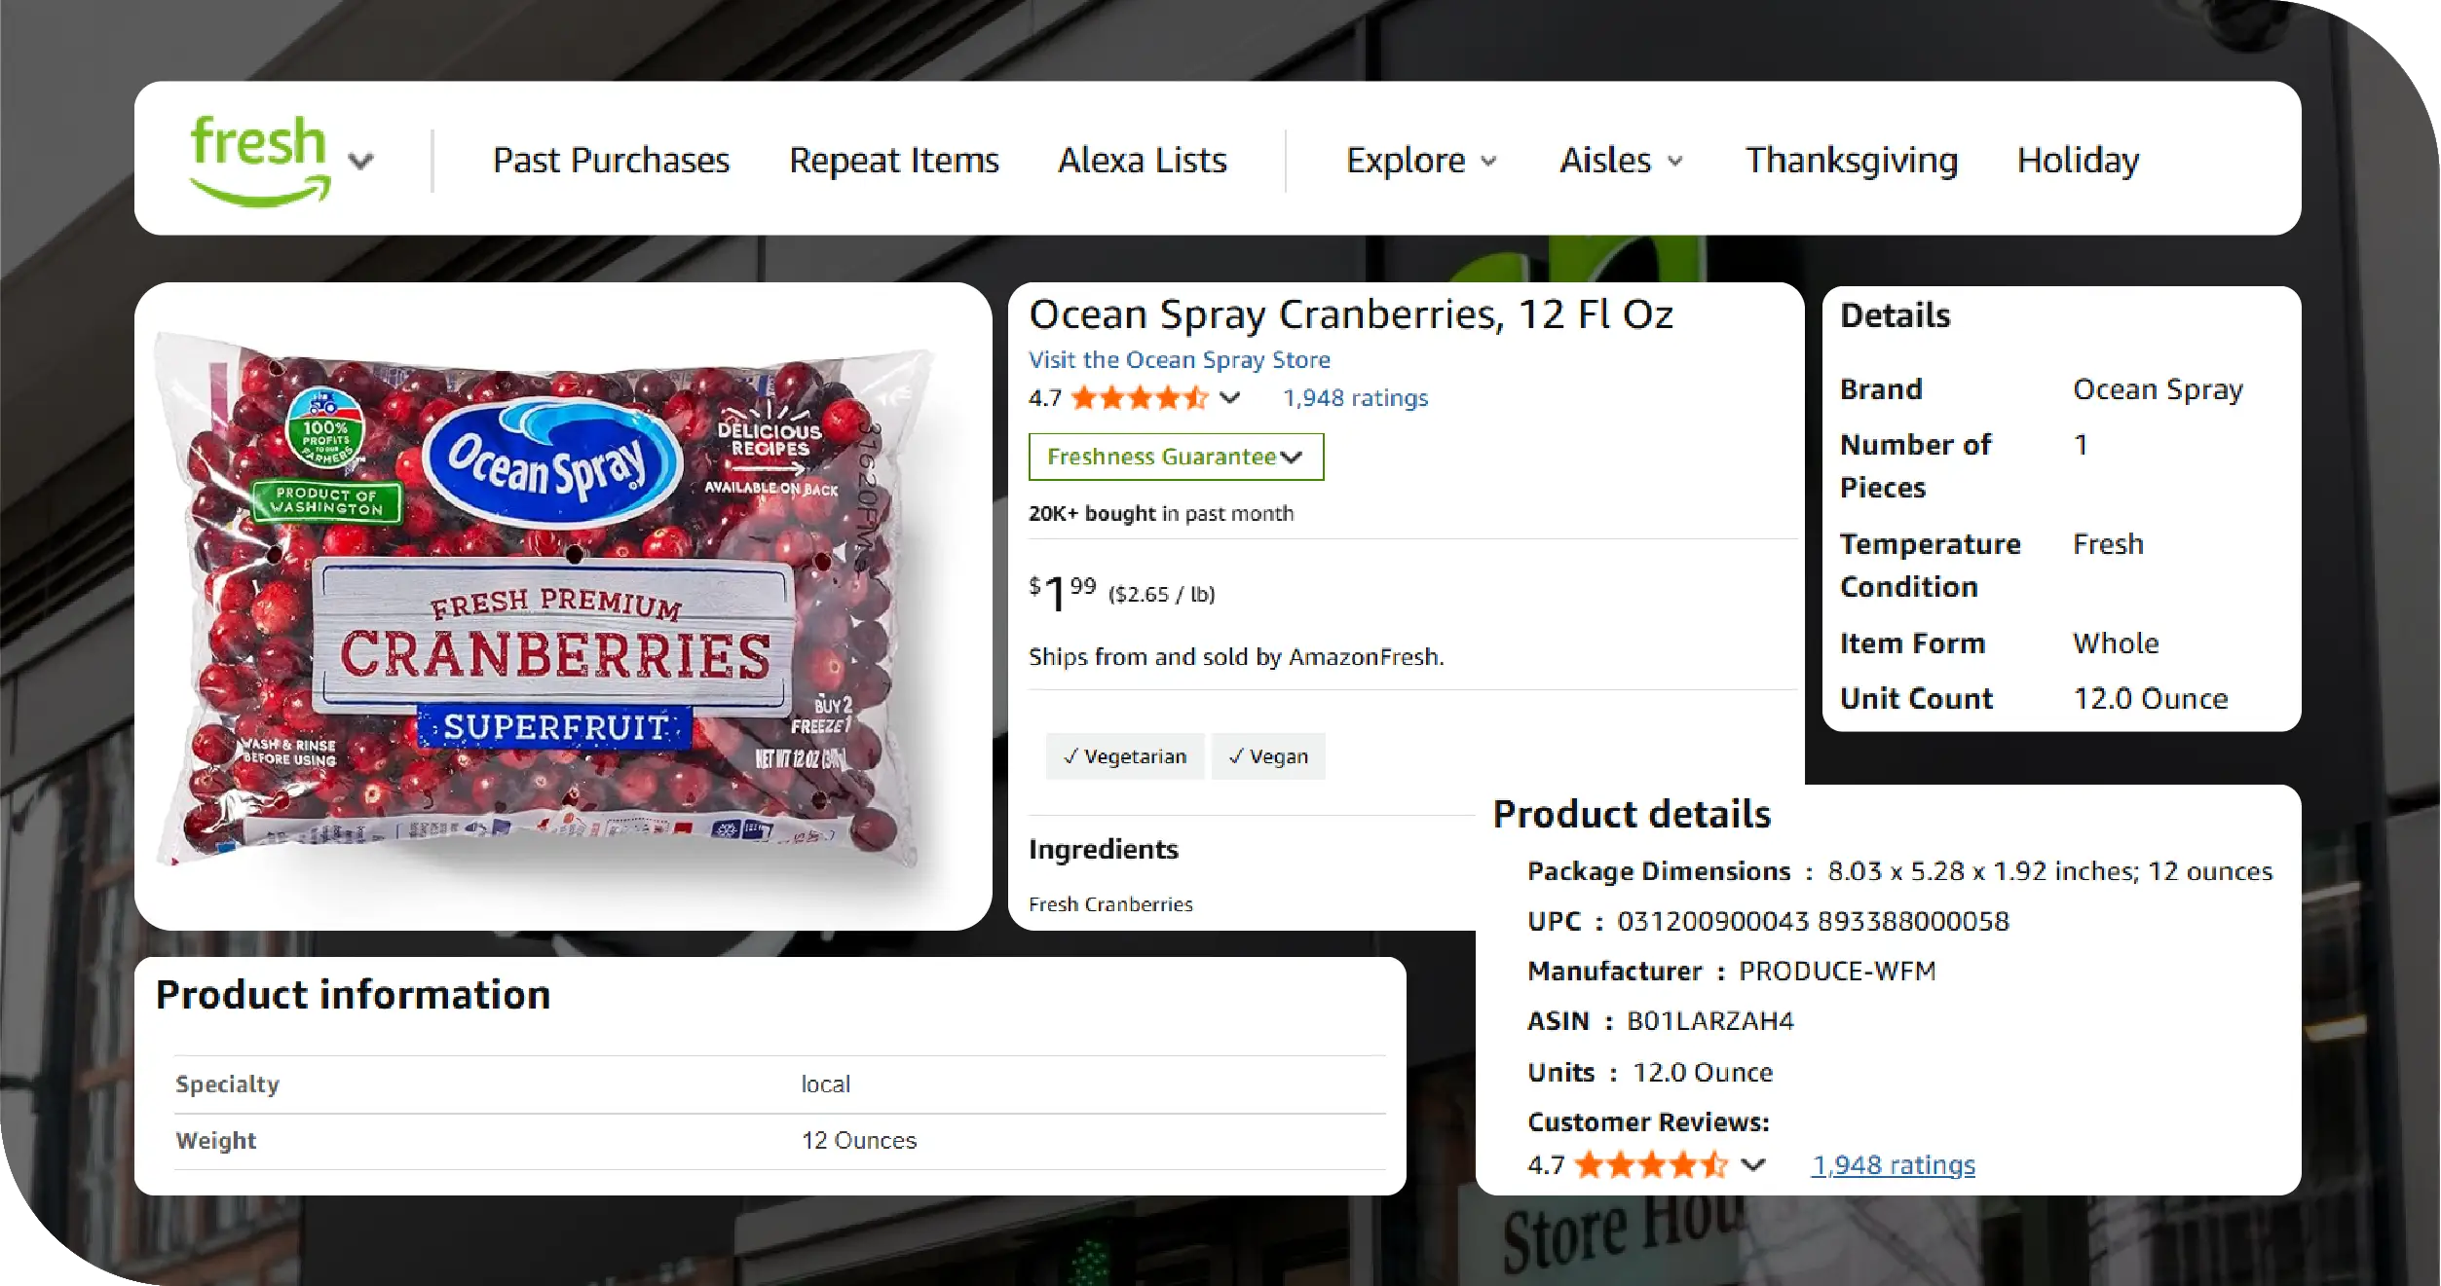Visit the Ocean Spray Store link
Image resolution: width=2441 pixels, height=1286 pixels.
pyautogui.click(x=1179, y=360)
